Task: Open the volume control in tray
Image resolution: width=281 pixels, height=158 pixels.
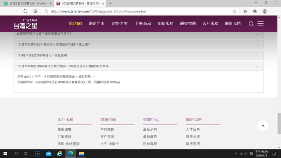Action: coord(246,154)
